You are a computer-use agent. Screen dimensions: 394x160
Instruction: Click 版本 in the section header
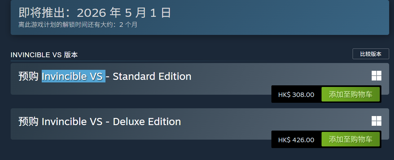click(x=71, y=55)
